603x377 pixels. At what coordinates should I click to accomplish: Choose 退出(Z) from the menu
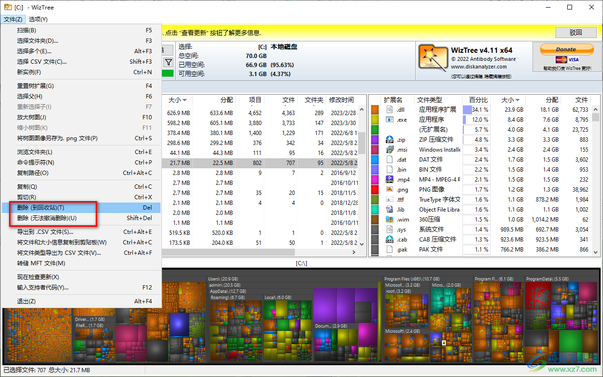(x=81, y=301)
